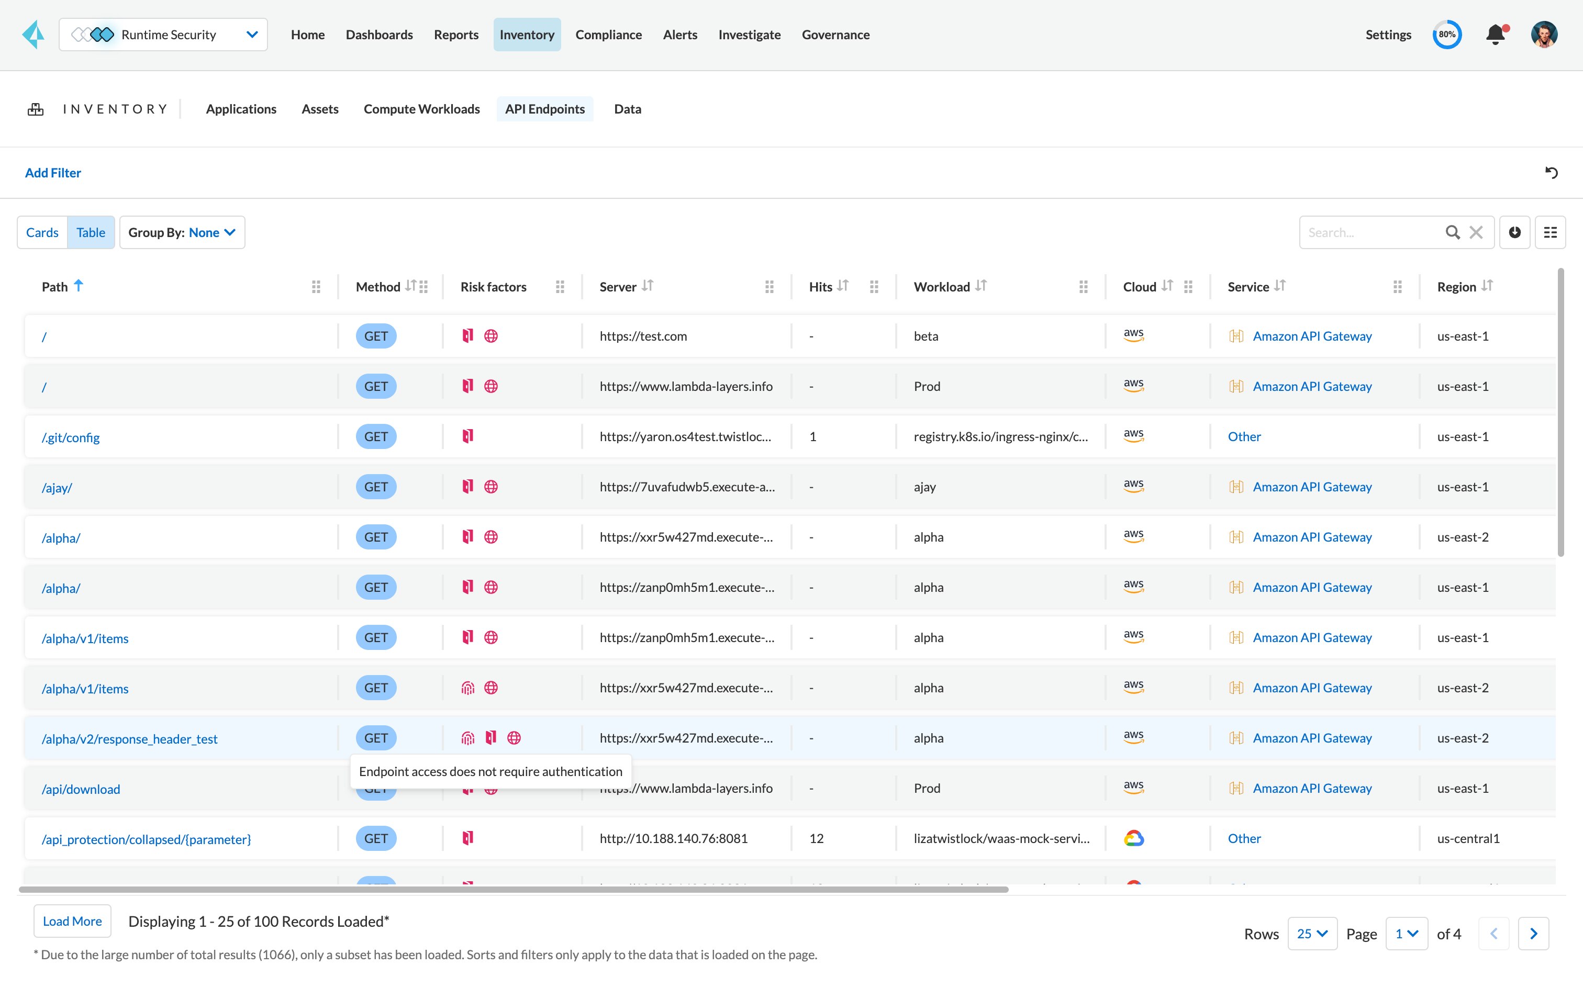Open the Compliance menu item
Viewport: 1583px width, 988px height.
(608, 34)
